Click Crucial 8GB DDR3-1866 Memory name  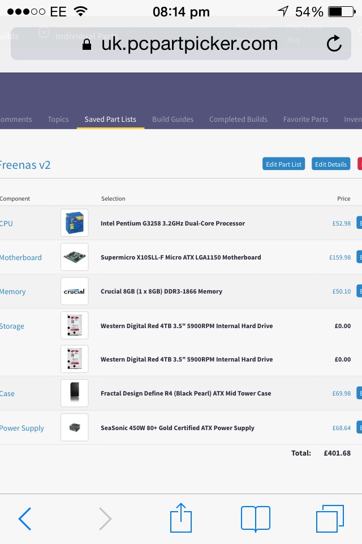161,291
